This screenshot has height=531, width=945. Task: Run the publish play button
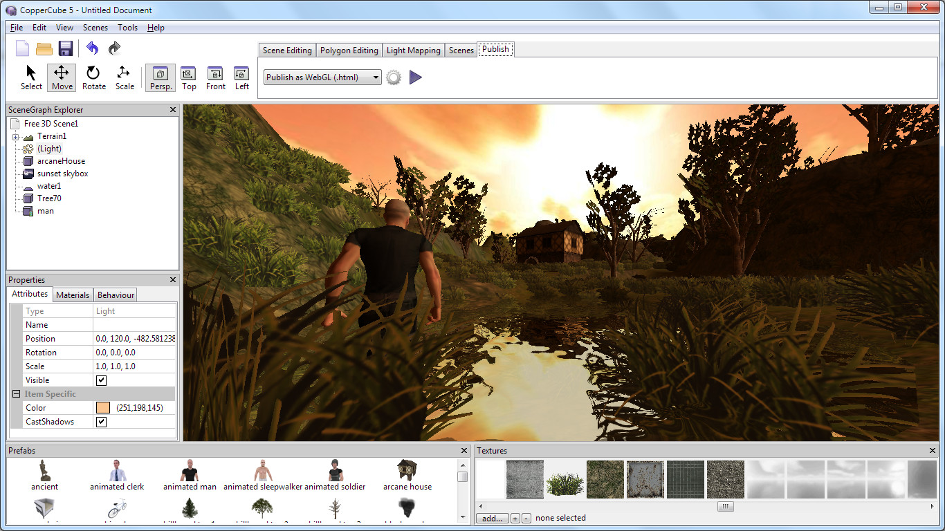coord(415,77)
